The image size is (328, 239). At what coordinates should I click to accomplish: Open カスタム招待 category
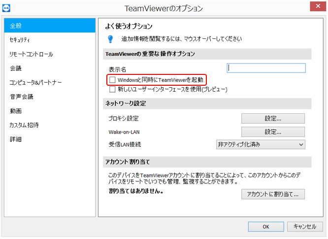coord(49,125)
